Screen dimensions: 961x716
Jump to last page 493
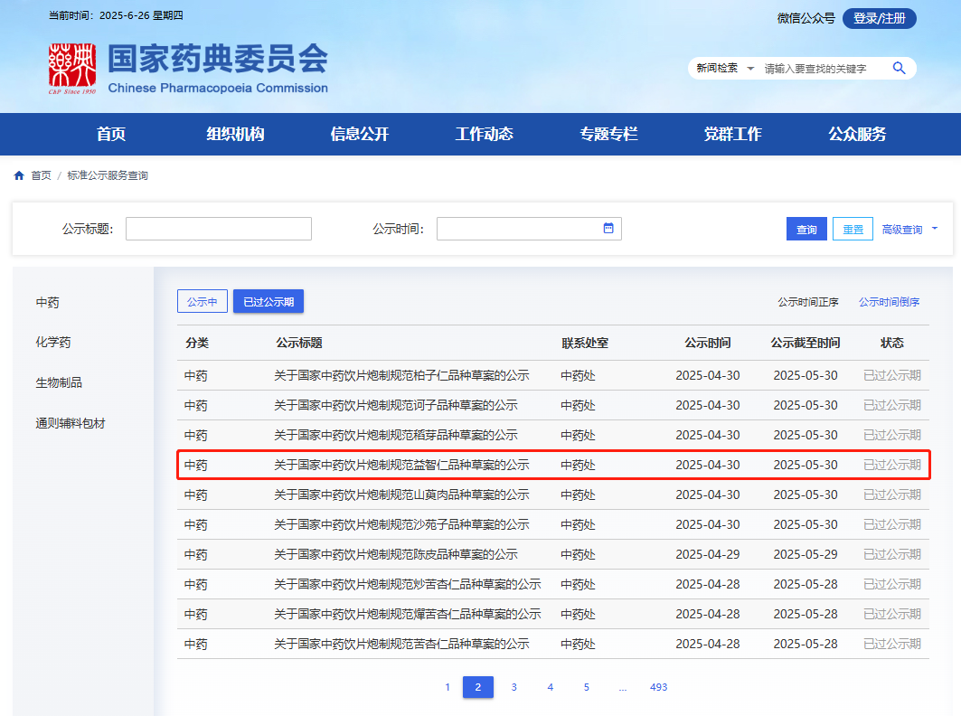pos(658,687)
